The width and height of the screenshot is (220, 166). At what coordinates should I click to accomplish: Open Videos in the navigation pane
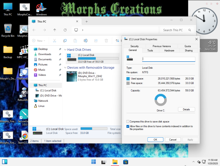42,75
